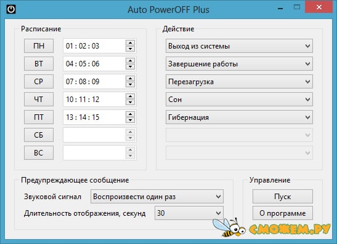Viewport: 337px width, 244px height.
Task: Click the Auto PowerOFF Plus power icon
Action: click(10, 9)
